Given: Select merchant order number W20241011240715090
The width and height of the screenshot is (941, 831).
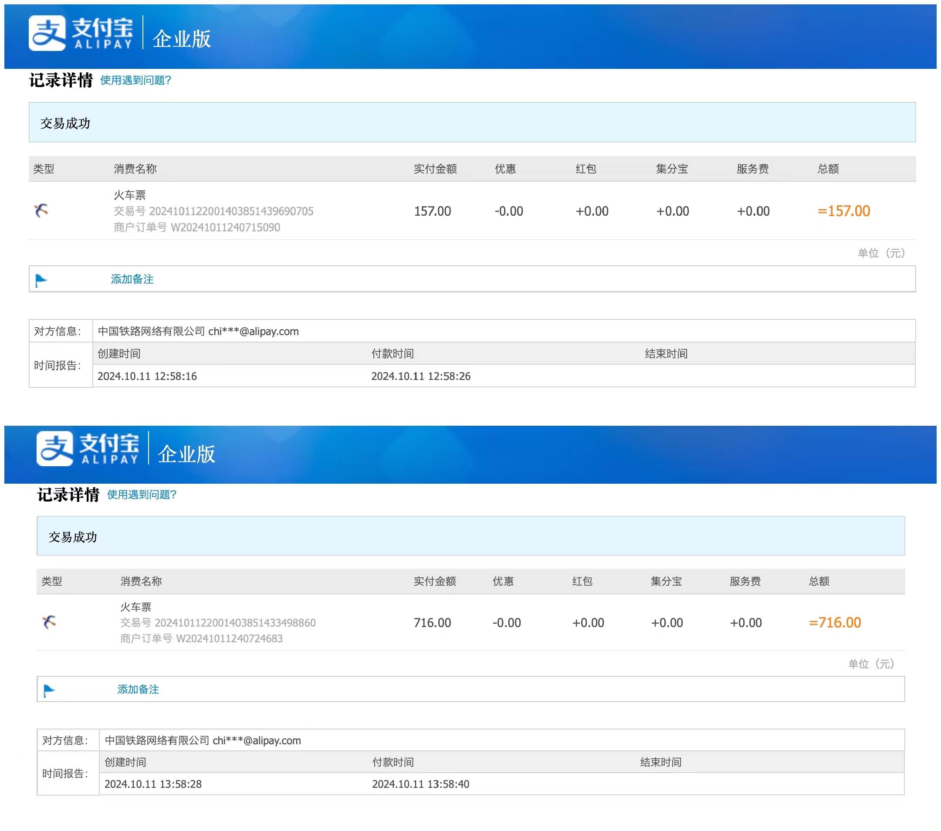Looking at the screenshot, I should coord(225,227).
